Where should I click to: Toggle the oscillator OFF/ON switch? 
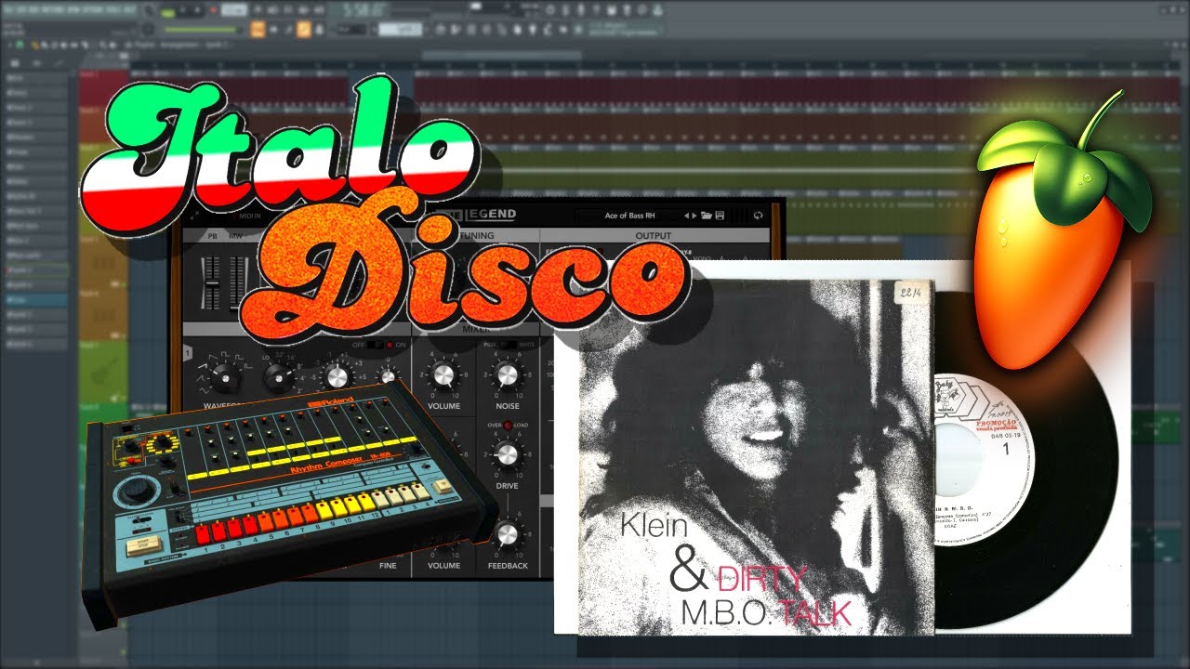coord(376,345)
